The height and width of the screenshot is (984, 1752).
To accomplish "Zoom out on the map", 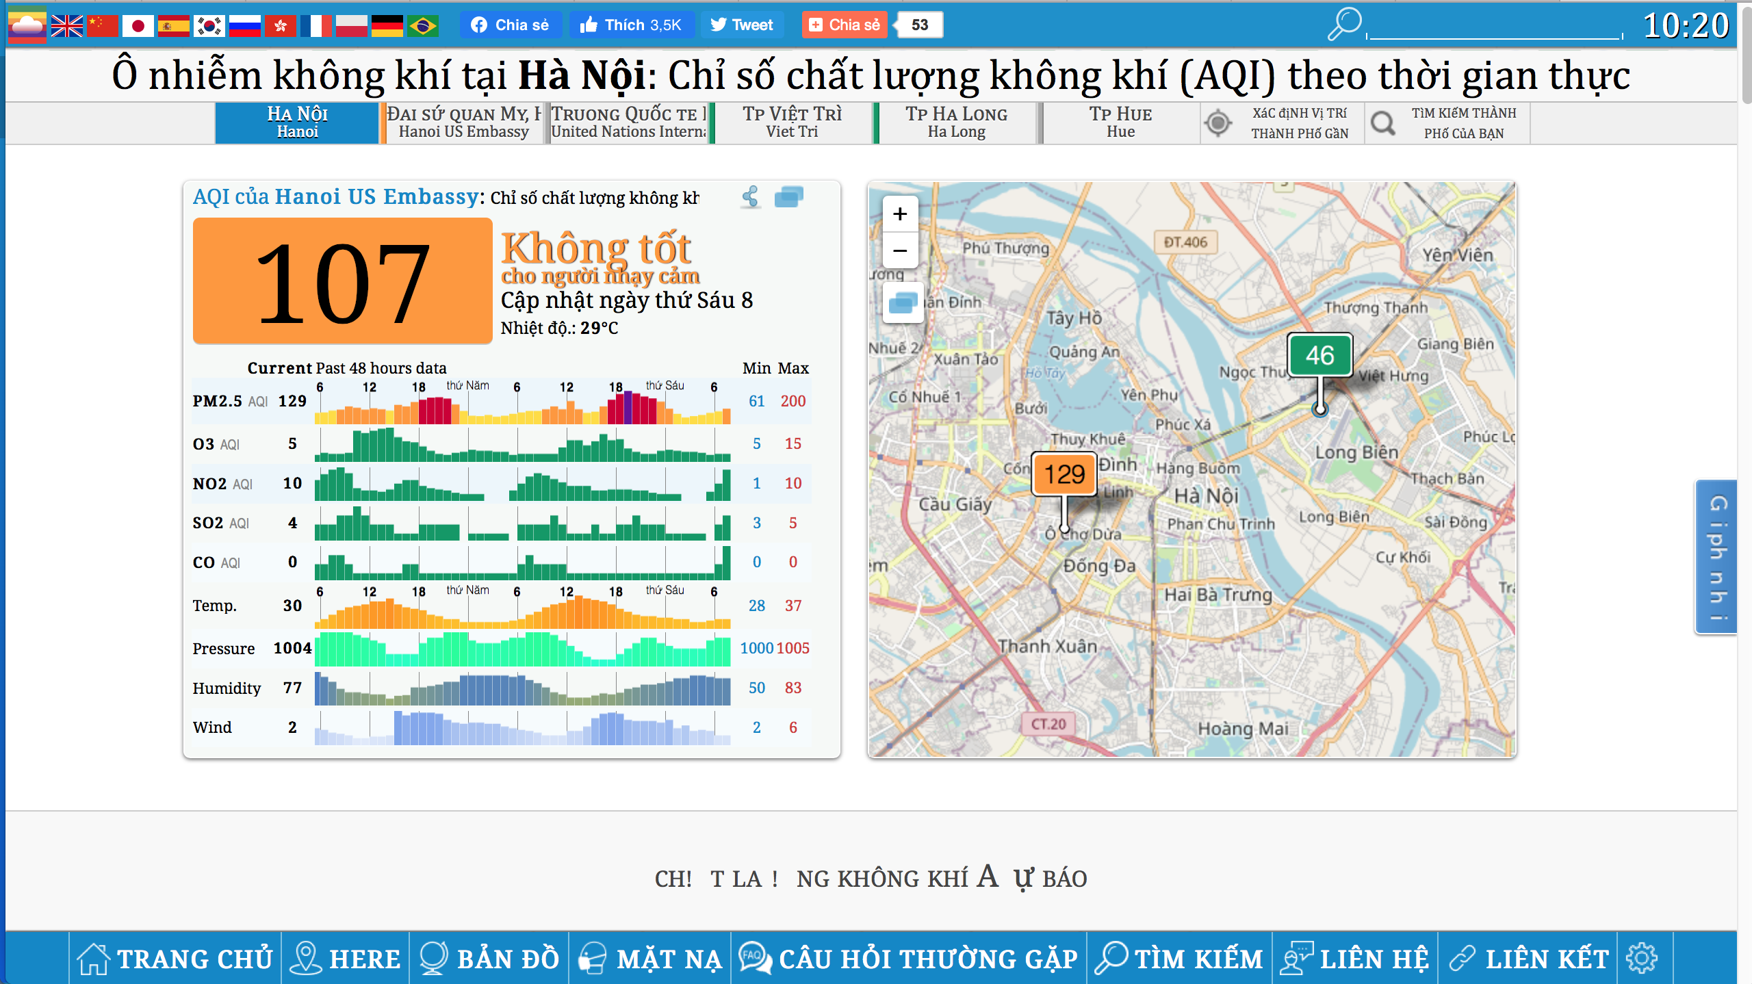I will click(x=900, y=250).
